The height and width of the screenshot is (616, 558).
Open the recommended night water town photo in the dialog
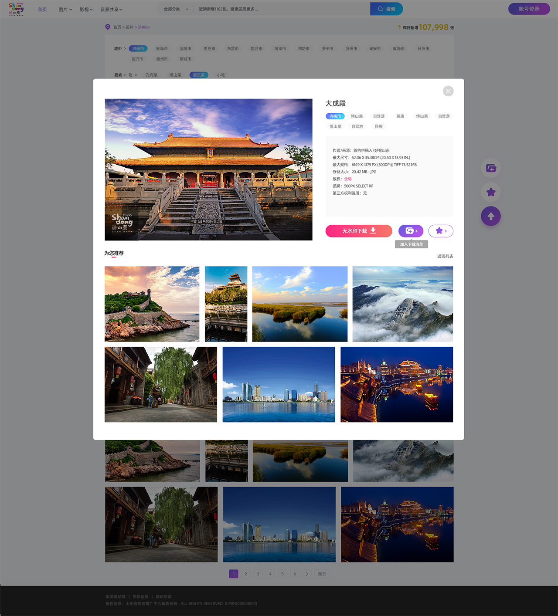(397, 384)
